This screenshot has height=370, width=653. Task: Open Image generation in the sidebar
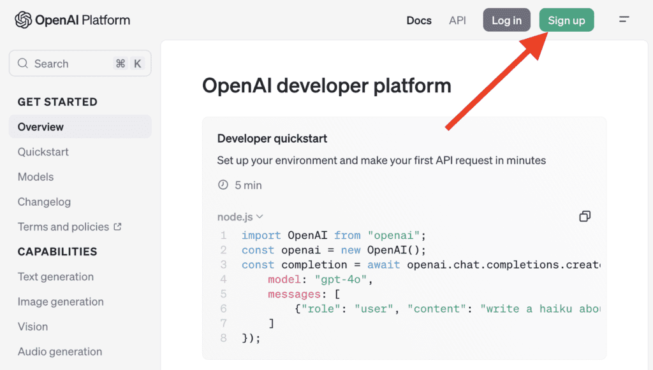(x=61, y=302)
